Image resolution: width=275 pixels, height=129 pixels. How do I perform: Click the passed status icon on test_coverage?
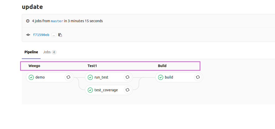pyautogui.click(x=90, y=90)
